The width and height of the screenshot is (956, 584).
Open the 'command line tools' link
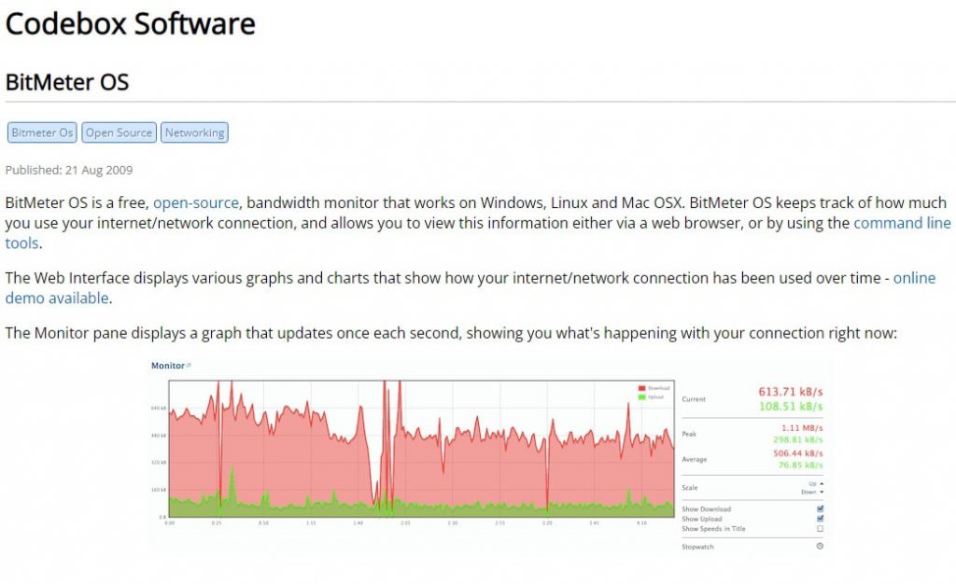click(901, 223)
